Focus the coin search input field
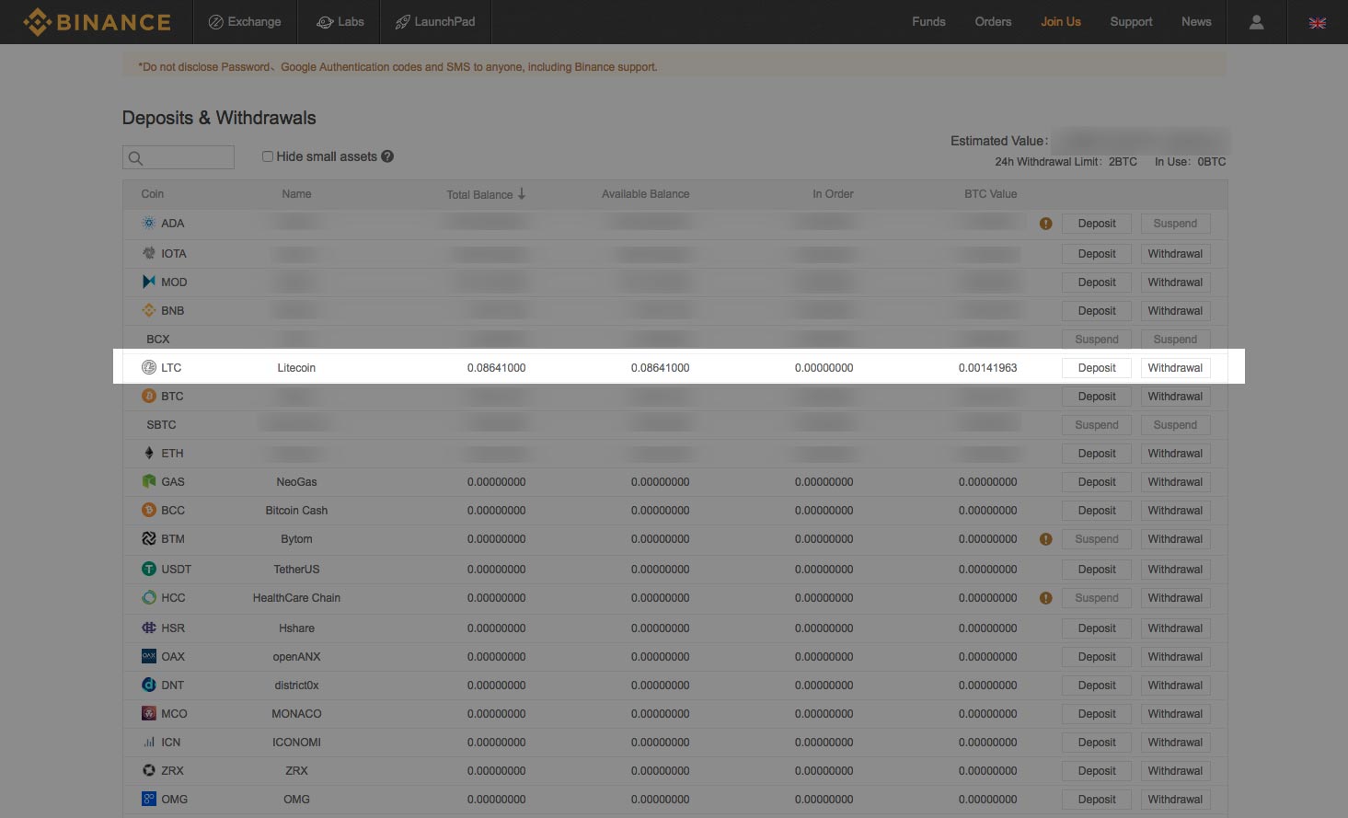Image resolution: width=1348 pixels, height=818 pixels. (179, 157)
